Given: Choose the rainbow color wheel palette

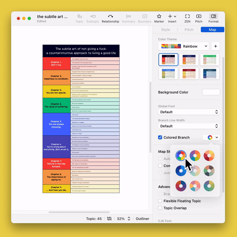Looking at the screenshot, I should tap(181, 156).
